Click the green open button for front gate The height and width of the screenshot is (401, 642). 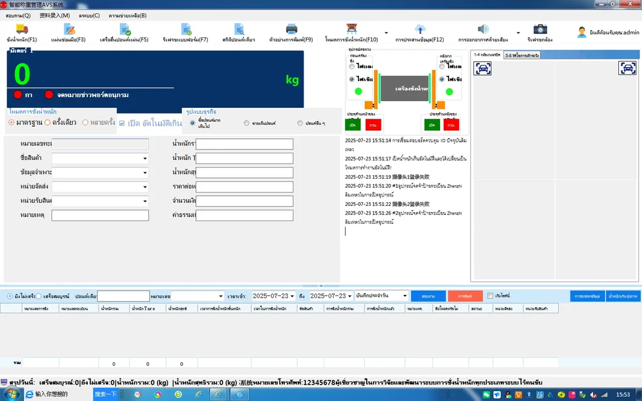(353, 125)
